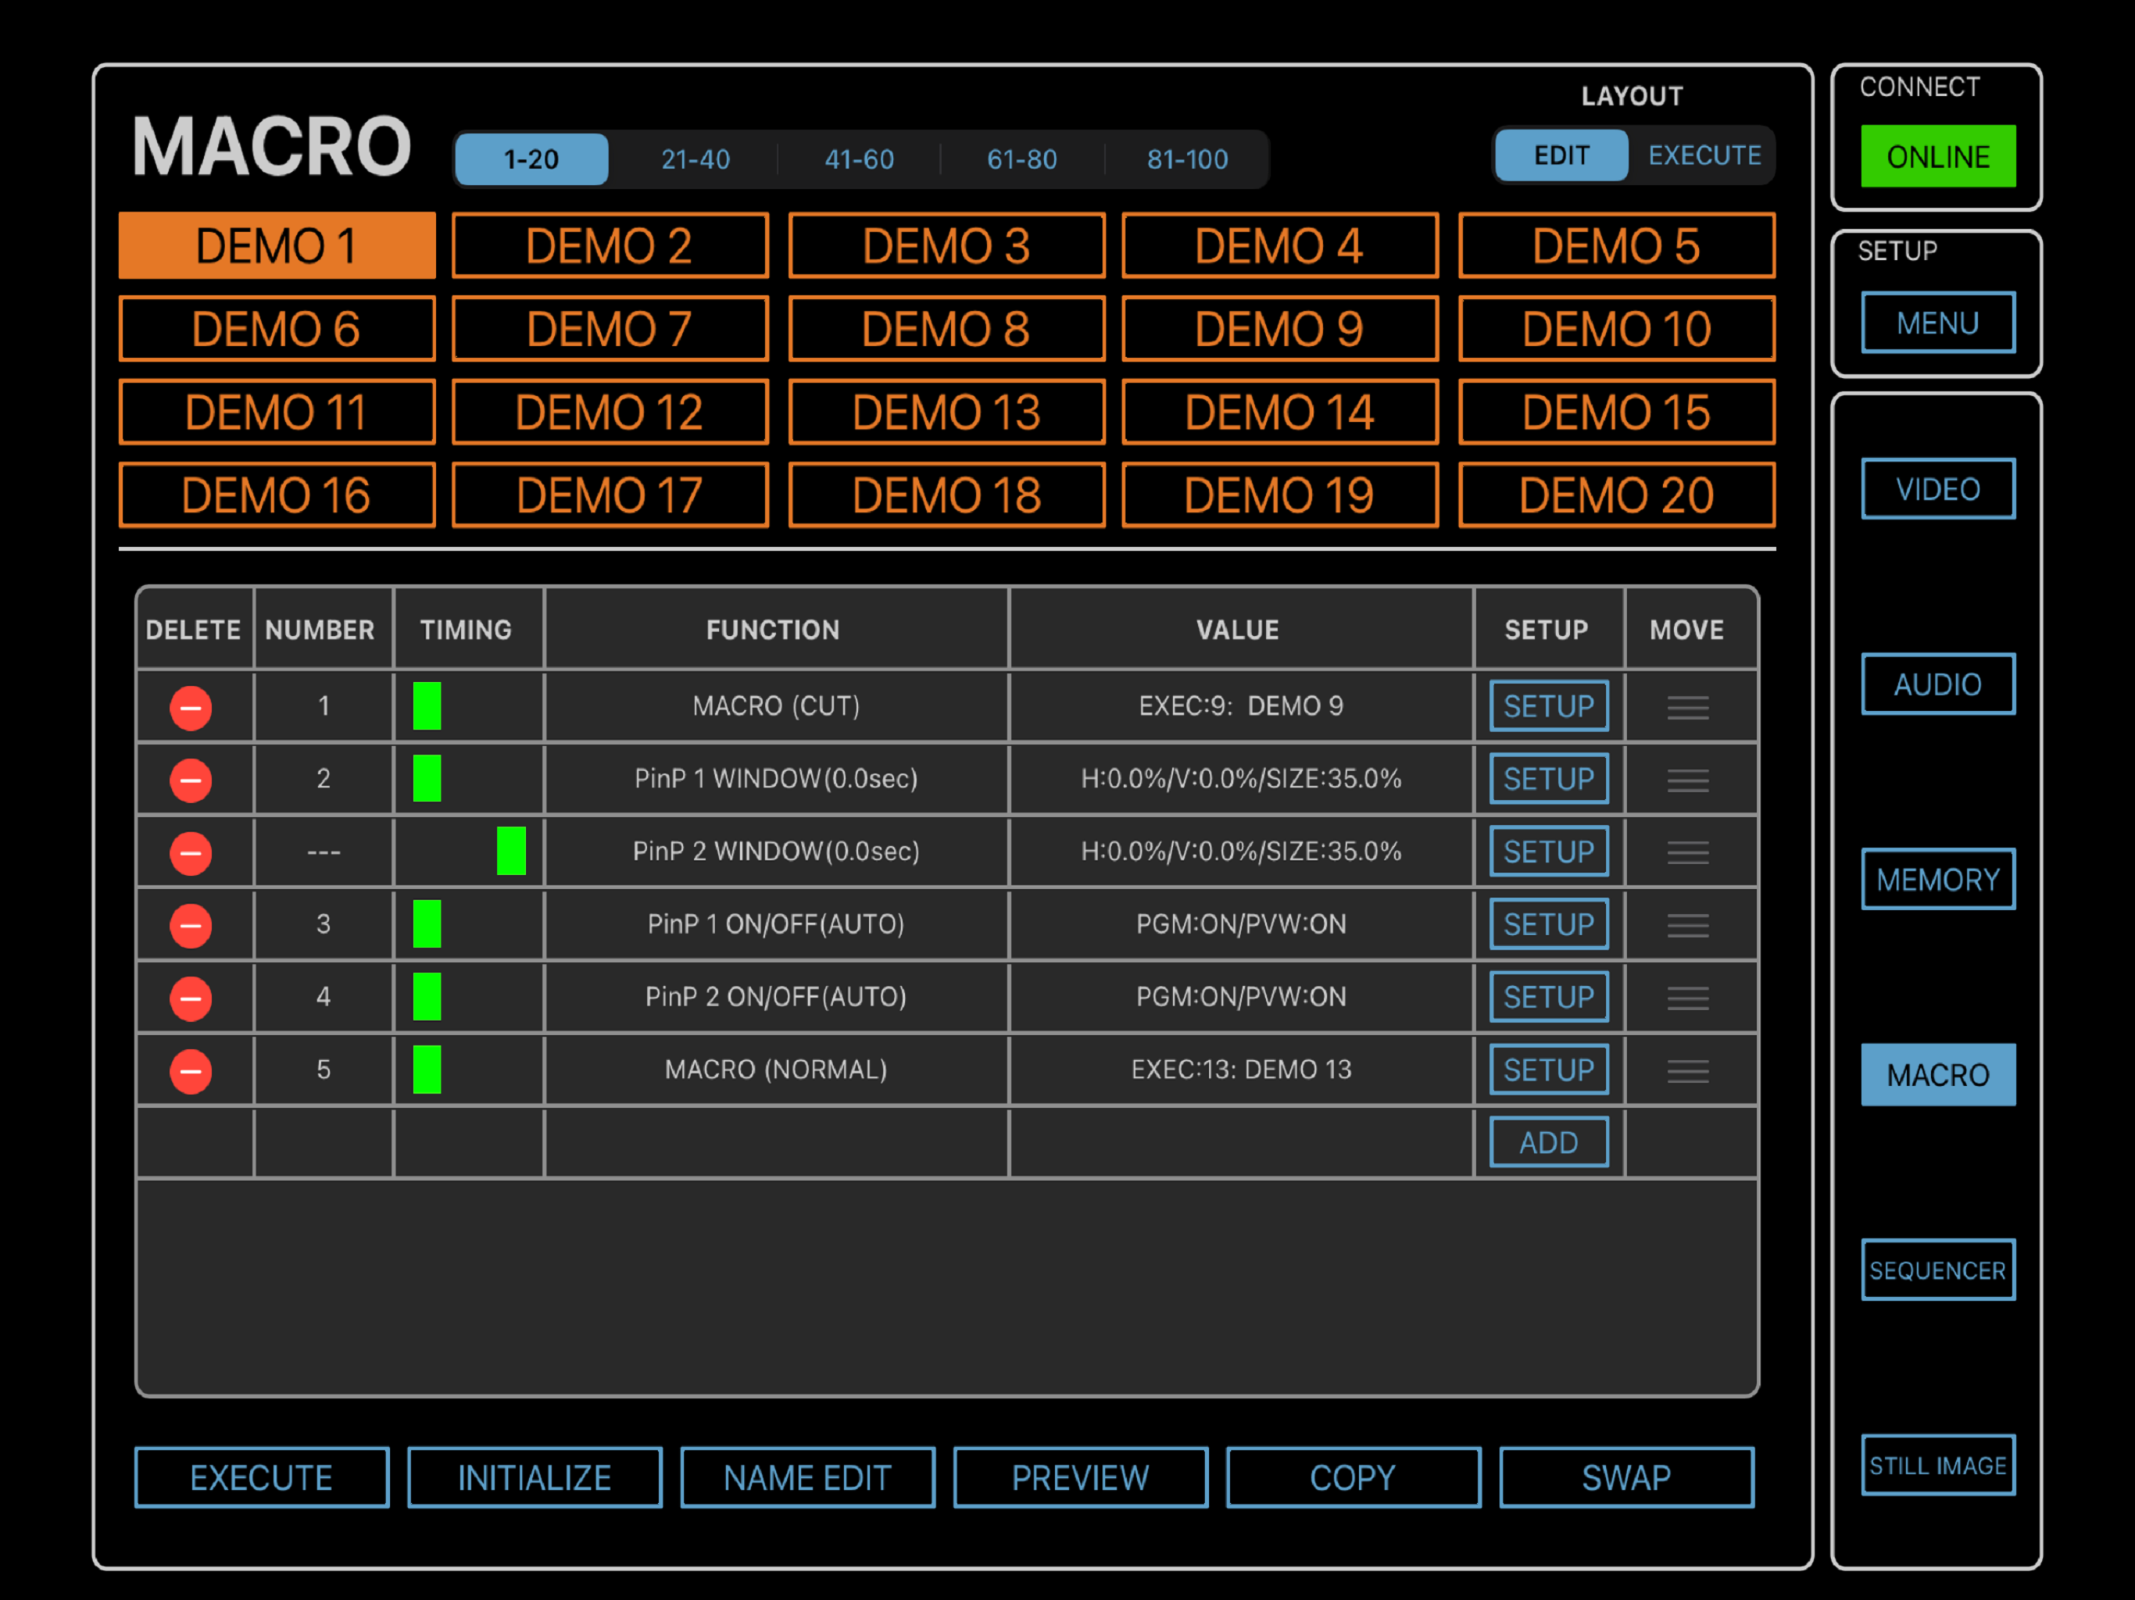Select EDIT layout mode
The image size is (2135, 1600).
point(1561,155)
